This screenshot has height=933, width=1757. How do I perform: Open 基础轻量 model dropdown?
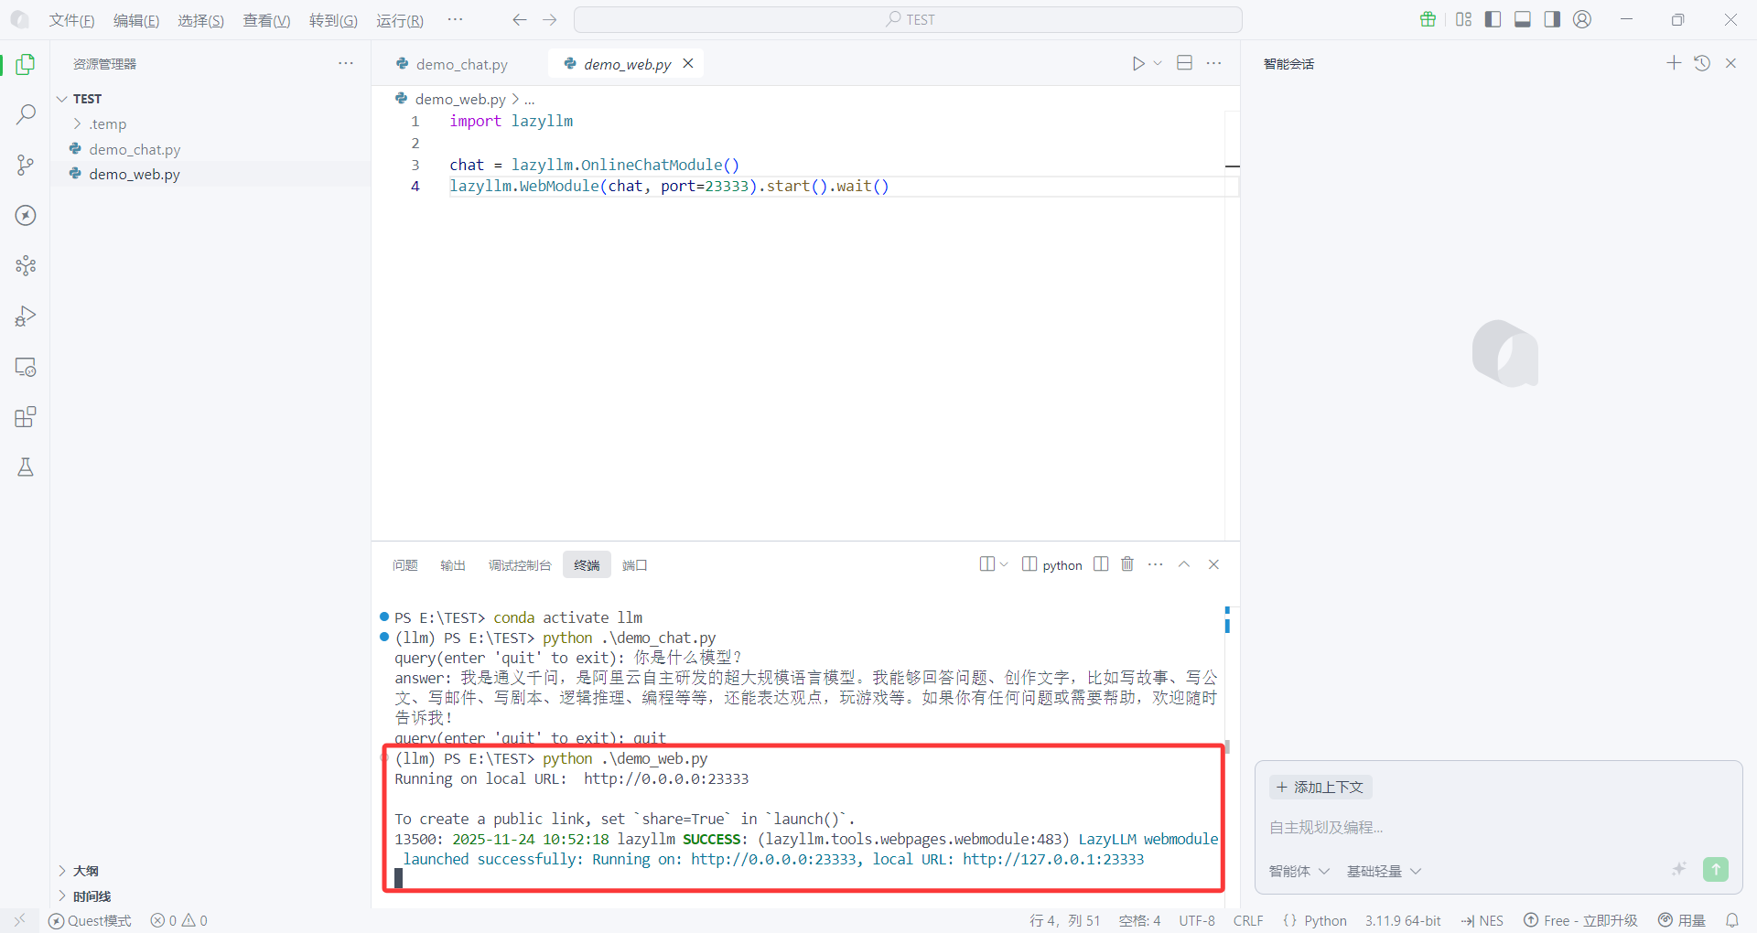tap(1384, 871)
